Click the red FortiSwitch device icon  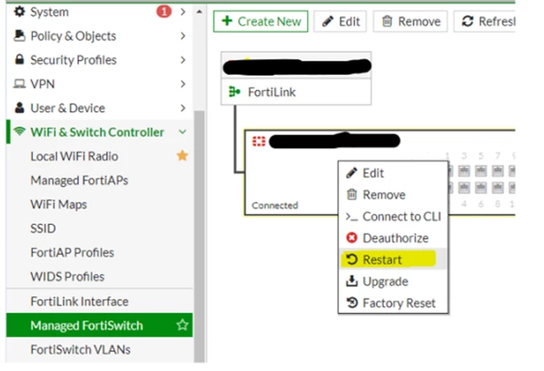click(x=259, y=141)
